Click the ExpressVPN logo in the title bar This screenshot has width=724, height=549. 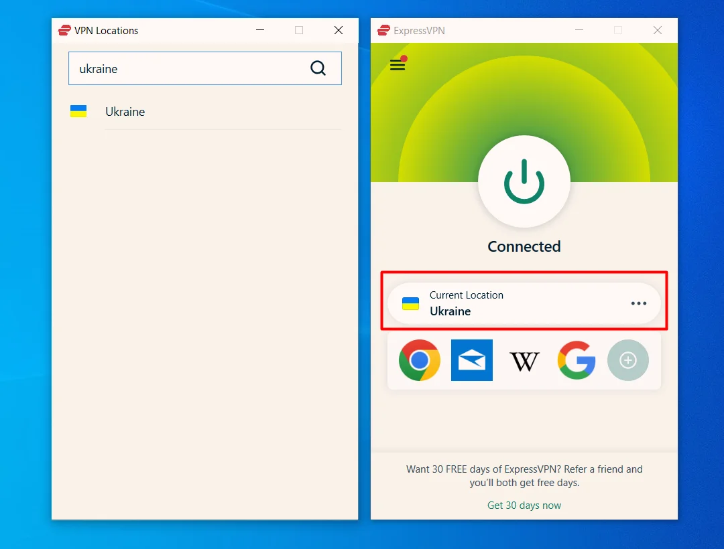coord(383,30)
